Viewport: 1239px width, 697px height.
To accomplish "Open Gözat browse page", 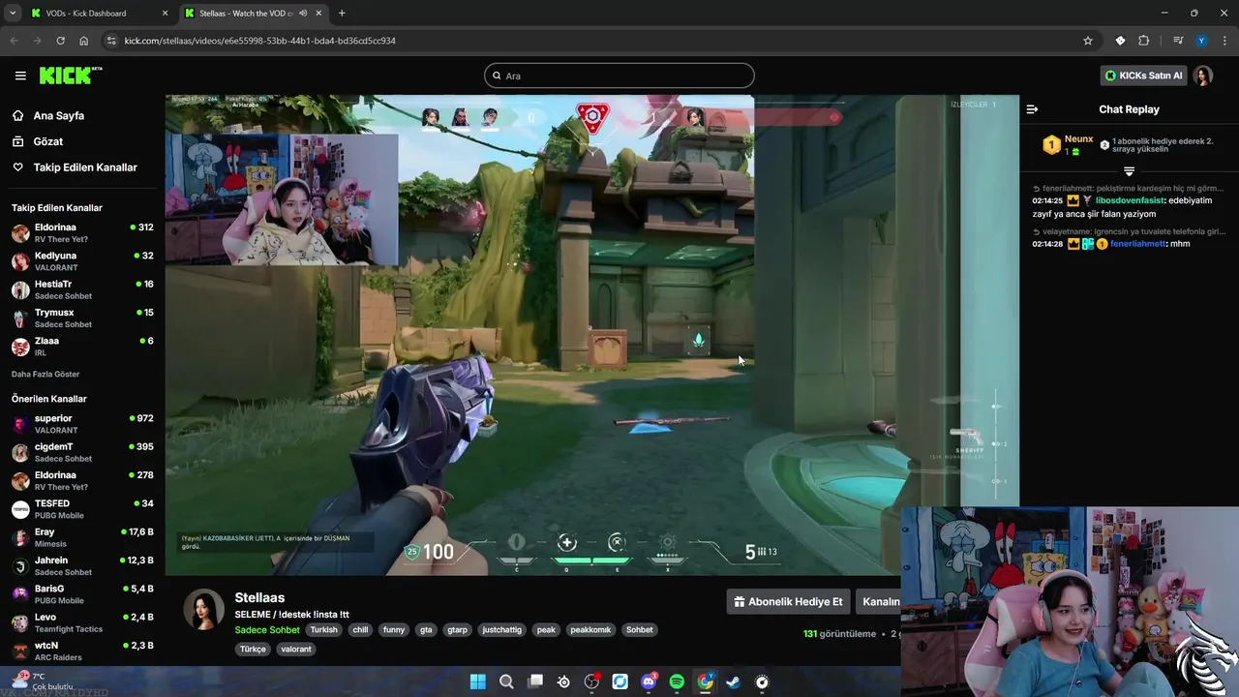I will click(47, 141).
